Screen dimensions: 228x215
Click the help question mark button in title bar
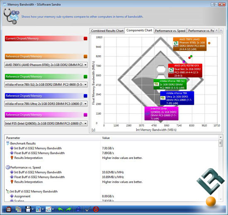[x=214, y=4]
